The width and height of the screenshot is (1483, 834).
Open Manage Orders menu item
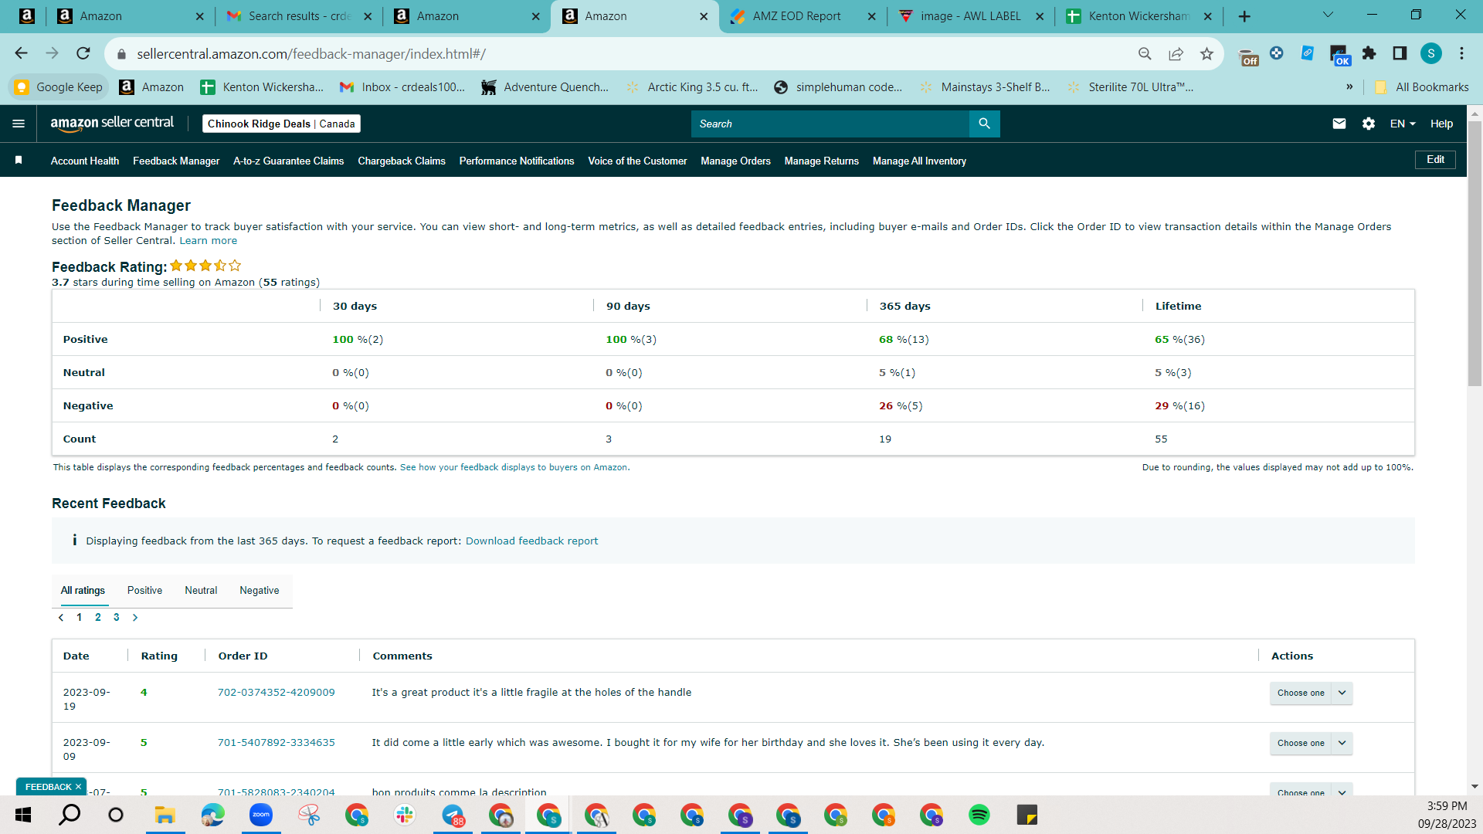click(x=735, y=161)
